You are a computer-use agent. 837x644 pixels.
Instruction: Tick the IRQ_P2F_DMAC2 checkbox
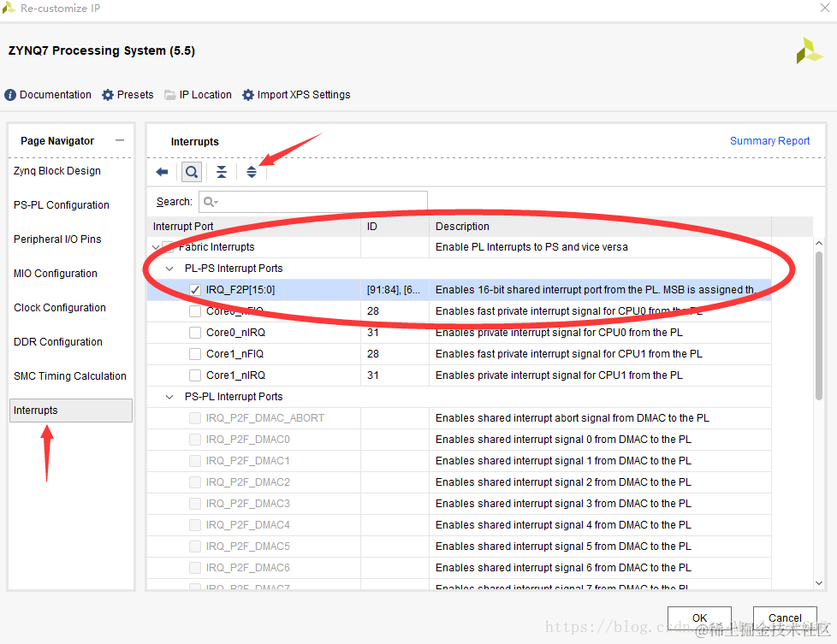coord(195,482)
